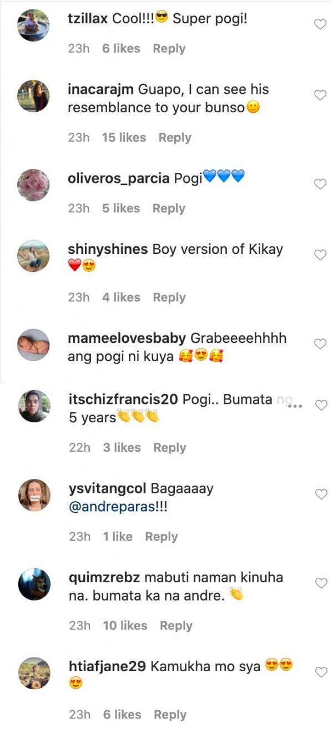Screen dimensions: 333x739
Task: Reply to tzillax's comment
Action: coord(169,48)
